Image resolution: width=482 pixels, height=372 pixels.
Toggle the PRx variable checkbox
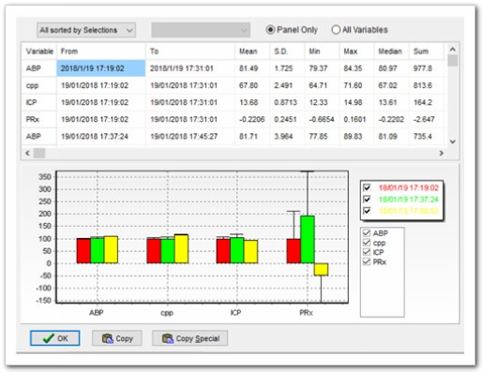[x=367, y=261]
